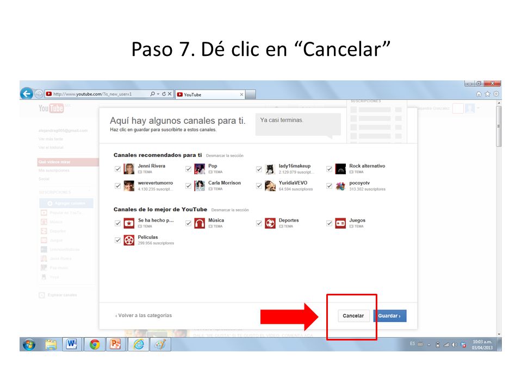This screenshot has height=391, width=522.
Task: Uncheck YuridiaVEVO checkbox
Action: tap(259, 186)
